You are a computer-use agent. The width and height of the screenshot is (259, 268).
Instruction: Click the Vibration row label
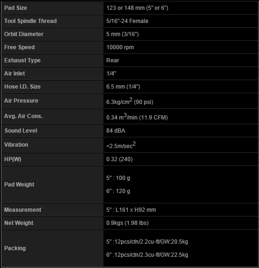click(x=16, y=145)
